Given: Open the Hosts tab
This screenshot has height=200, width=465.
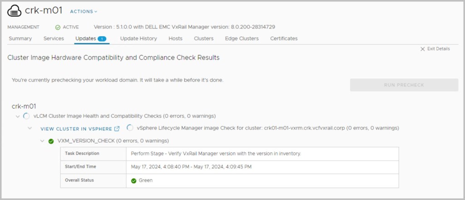Looking at the screenshot, I should click(x=175, y=38).
